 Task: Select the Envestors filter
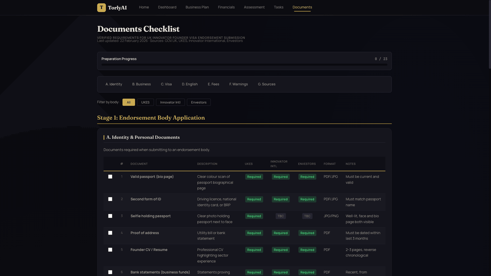pyautogui.click(x=199, y=102)
